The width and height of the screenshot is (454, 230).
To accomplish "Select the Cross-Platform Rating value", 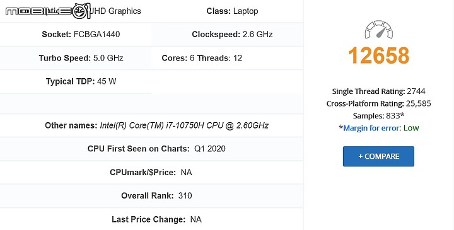I will point(419,103).
